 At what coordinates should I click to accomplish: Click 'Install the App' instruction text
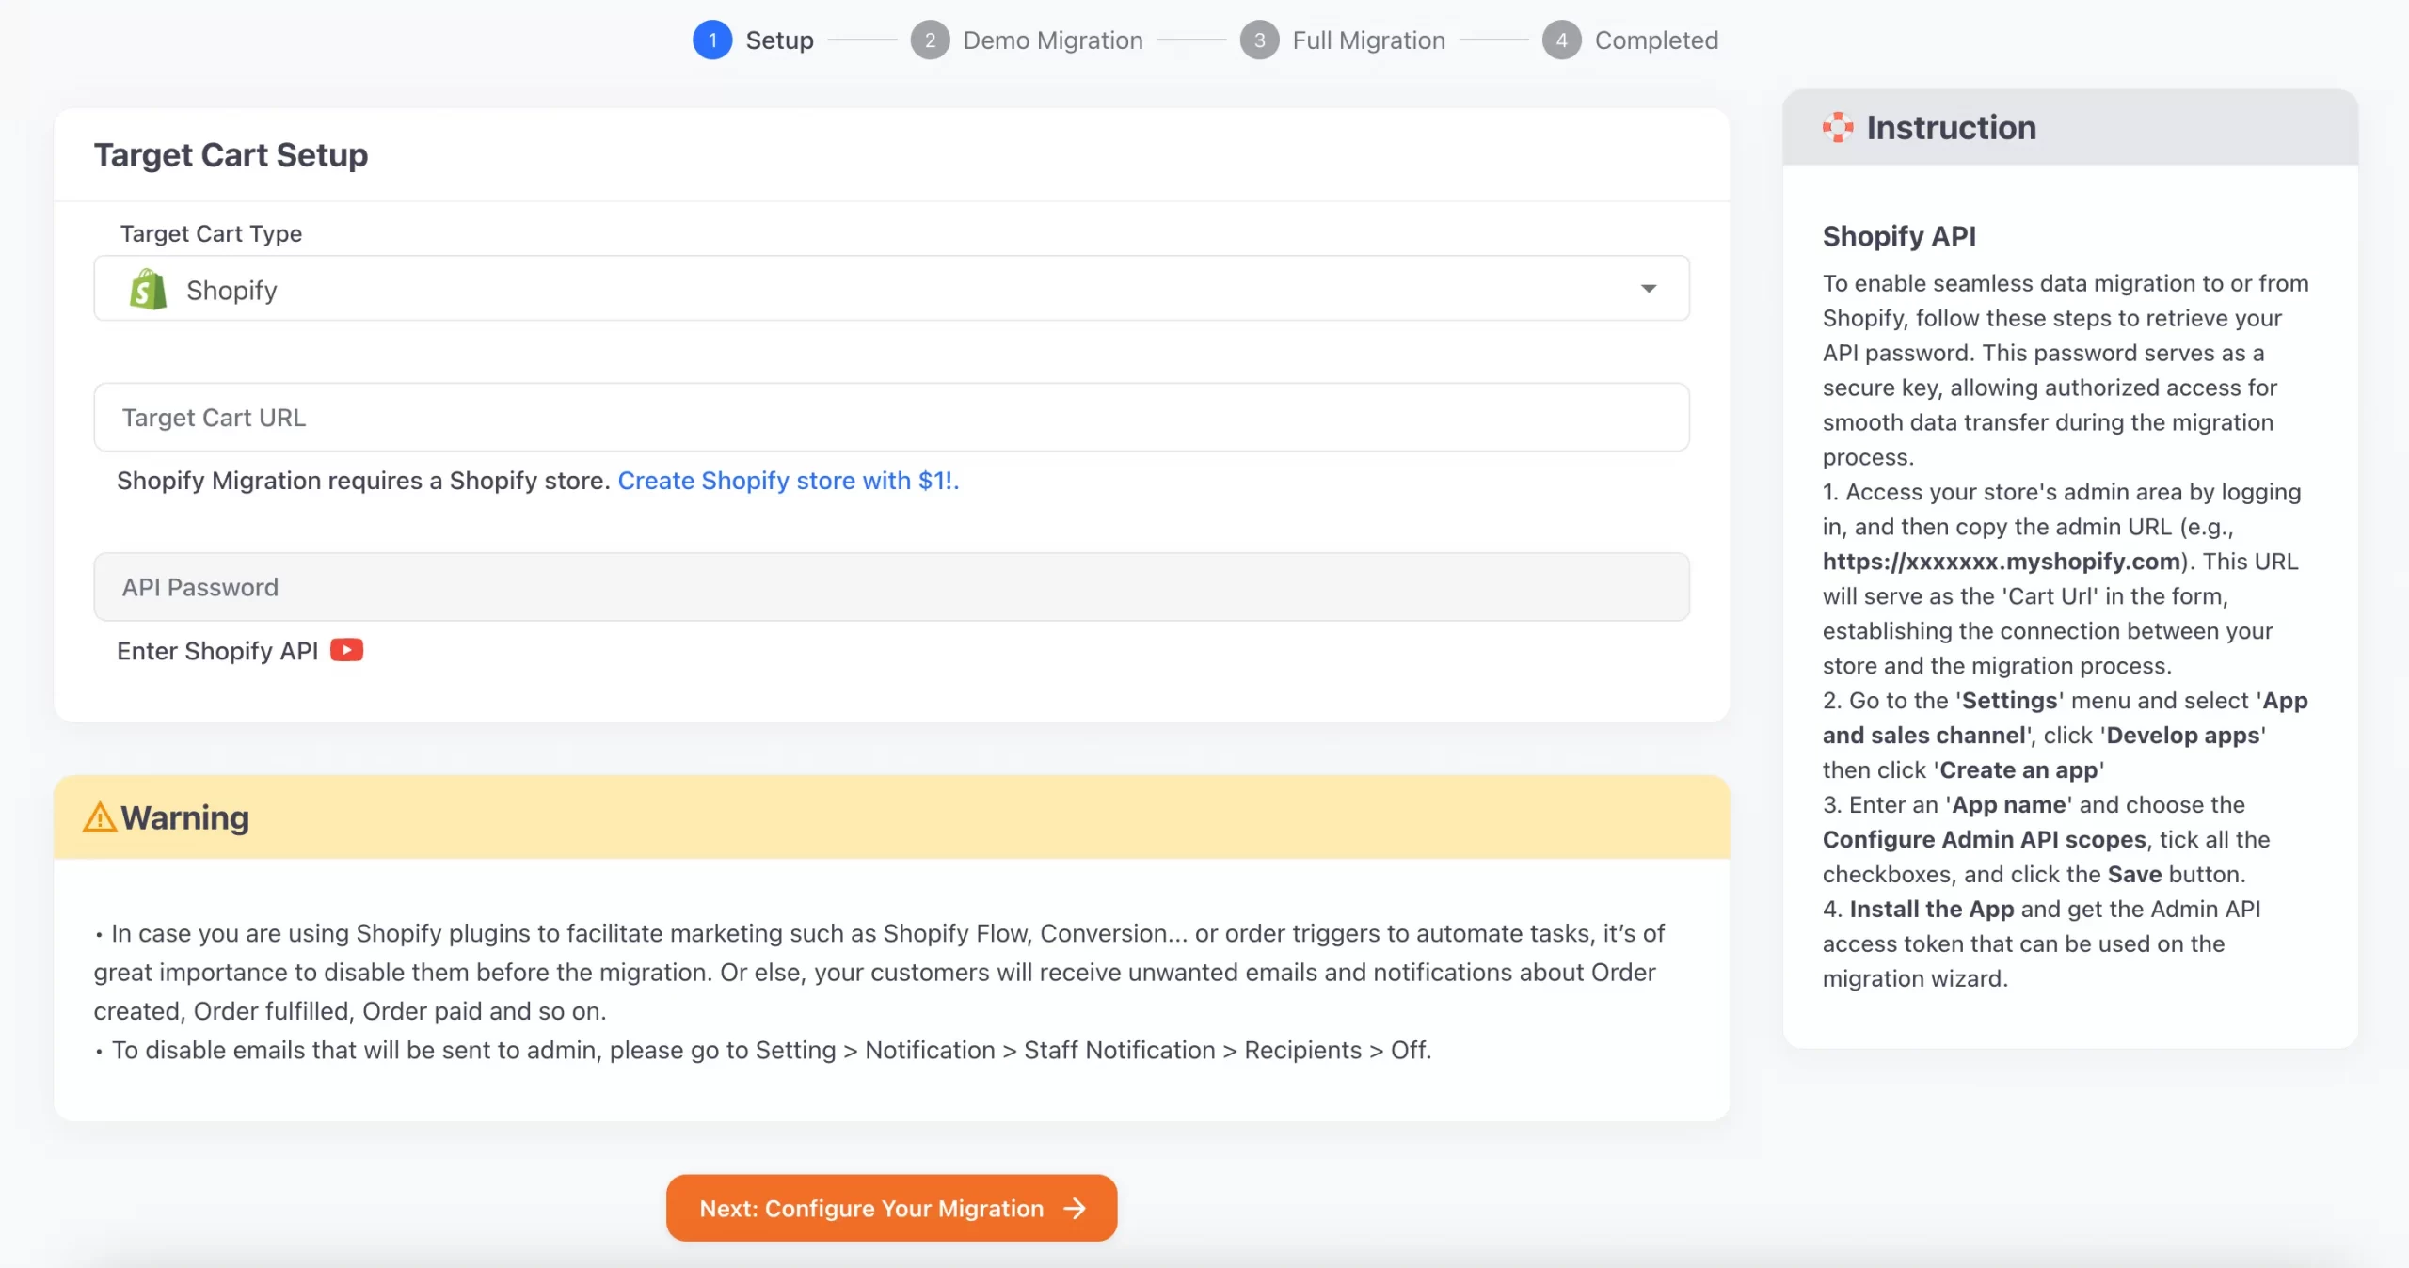pyautogui.click(x=1931, y=909)
